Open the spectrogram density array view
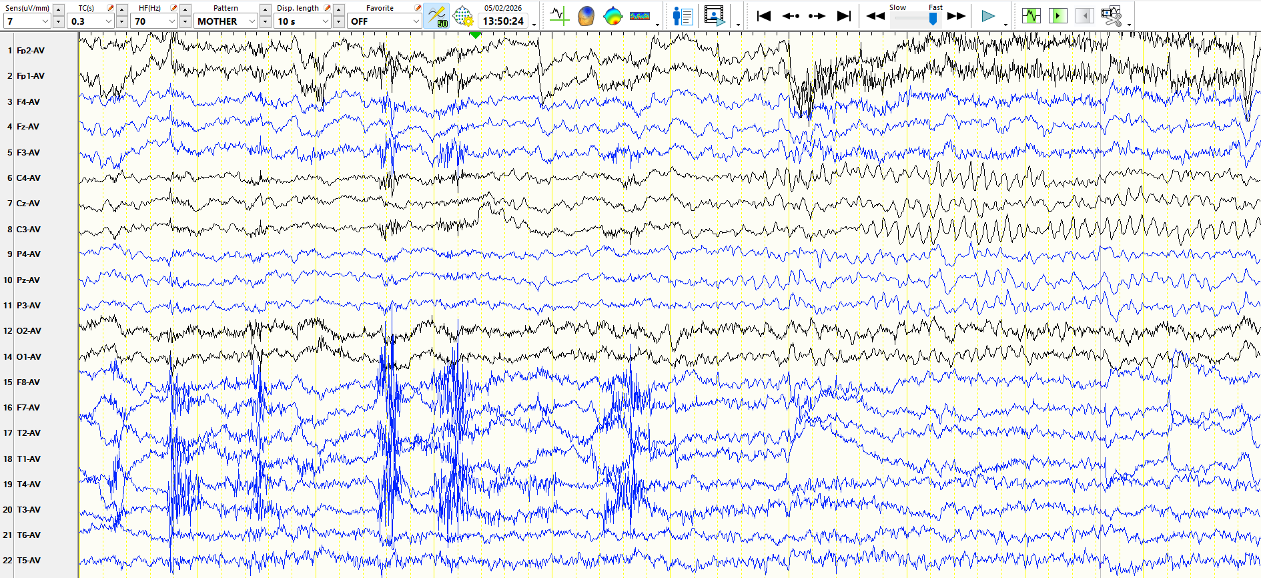The width and height of the screenshot is (1261, 578). click(640, 15)
